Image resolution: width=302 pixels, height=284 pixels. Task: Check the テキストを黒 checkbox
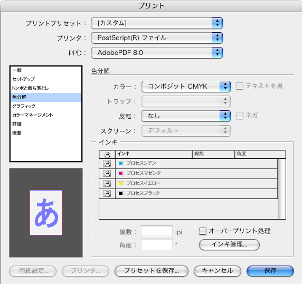[240, 86]
